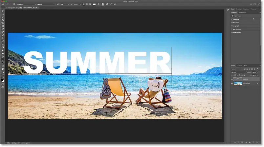This screenshot has width=264, height=147.
Task: Switch to the Channels tab
Action: tap(239, 66)
